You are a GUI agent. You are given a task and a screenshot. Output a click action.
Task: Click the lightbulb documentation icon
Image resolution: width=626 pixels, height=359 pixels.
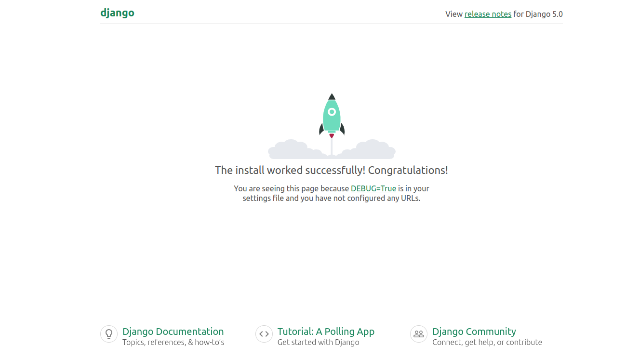(109, 334)
